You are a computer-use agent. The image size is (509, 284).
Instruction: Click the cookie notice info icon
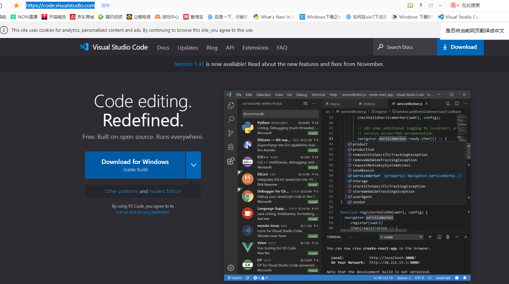click(x=4, y=30)
